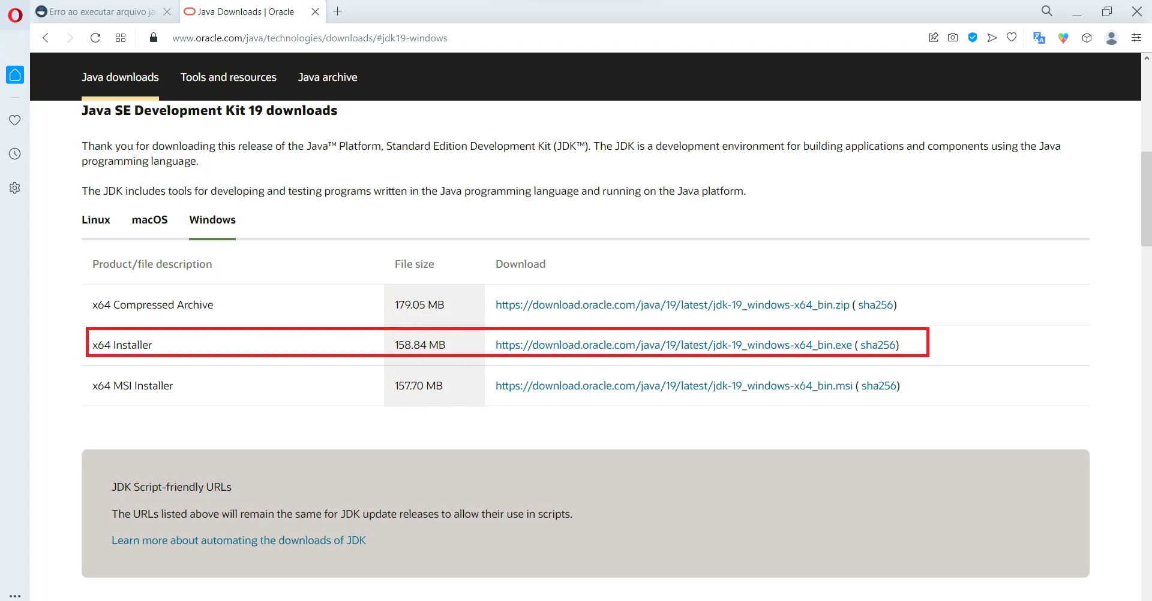Click the scrollbar up arrow
Image resolution: width=1152 pixels, height=601 pixels.
point(1147,58)
